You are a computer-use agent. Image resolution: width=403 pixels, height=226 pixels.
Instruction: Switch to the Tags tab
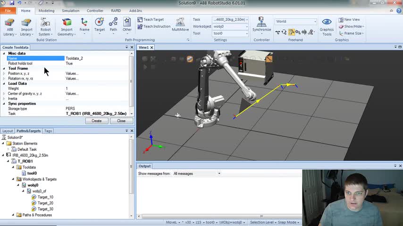[48, 131]
